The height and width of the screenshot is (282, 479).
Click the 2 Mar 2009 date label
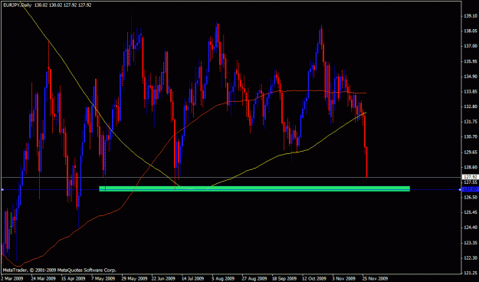(12, 279)
